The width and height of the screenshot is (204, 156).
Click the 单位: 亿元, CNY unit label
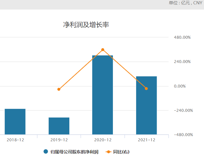point(185,3)
